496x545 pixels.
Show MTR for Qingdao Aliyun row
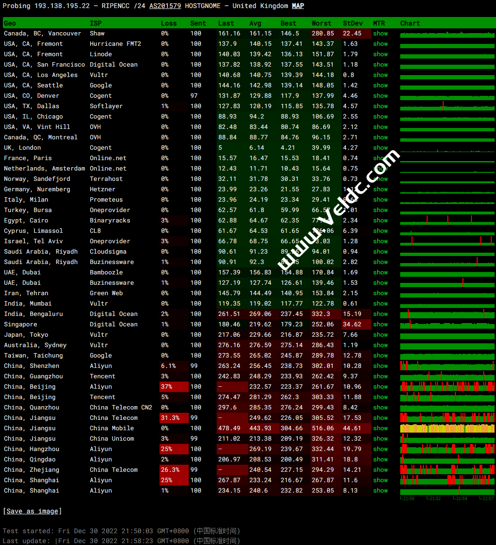coord(380,460)
